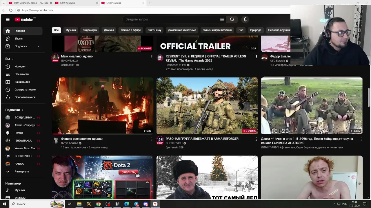371x208 pixels.
Task: Click the browser back arrow
Action: click(4, 10)
